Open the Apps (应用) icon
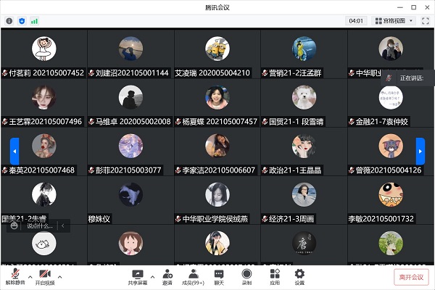 (275, 277)
